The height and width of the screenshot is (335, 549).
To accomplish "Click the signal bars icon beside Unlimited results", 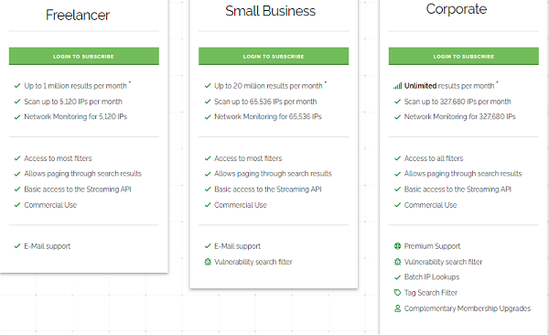I will [x=397, y=86].
